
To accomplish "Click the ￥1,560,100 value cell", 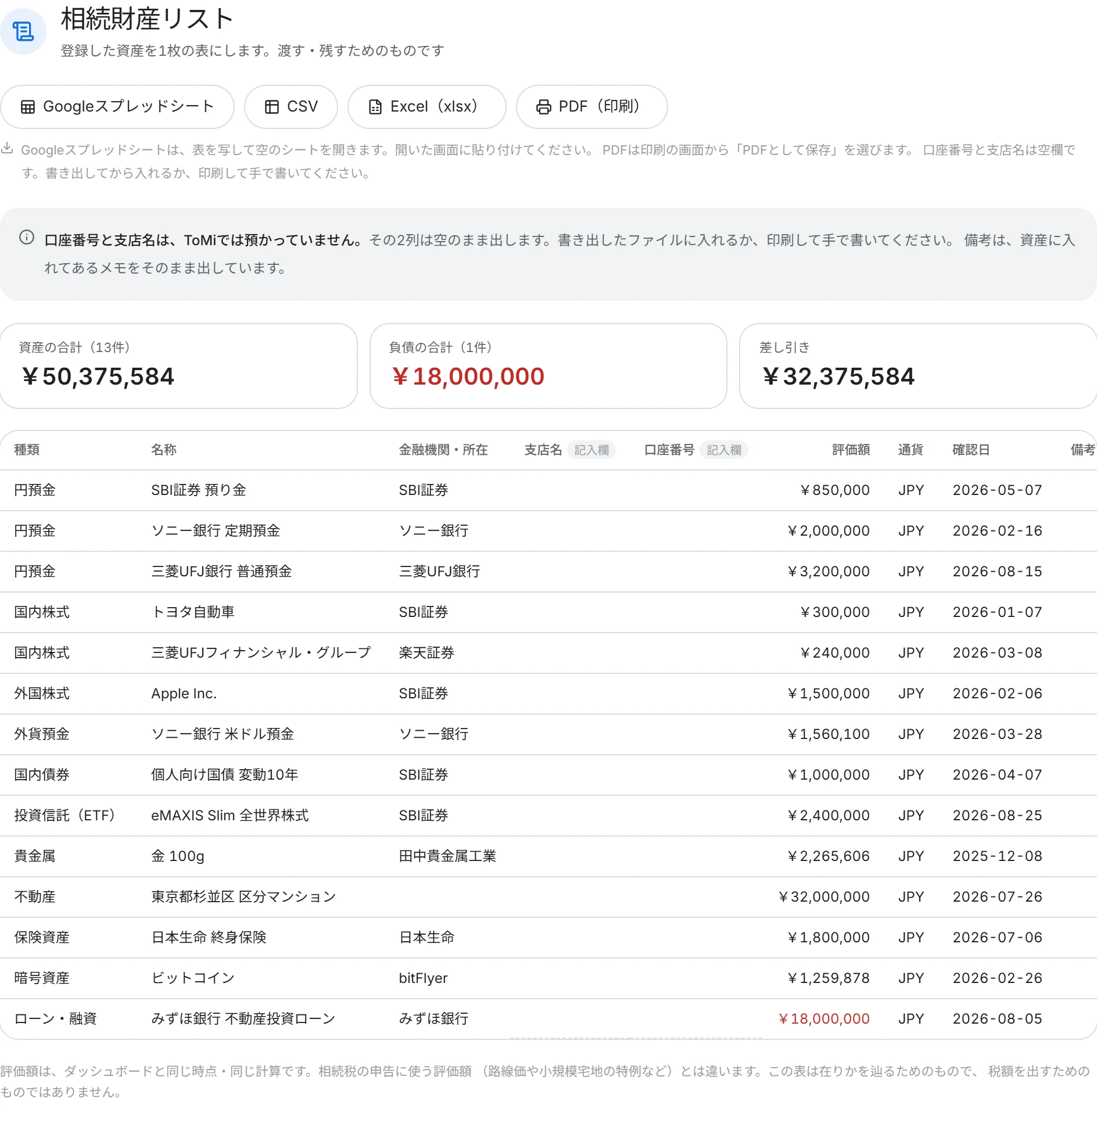I will click(827, 735).
